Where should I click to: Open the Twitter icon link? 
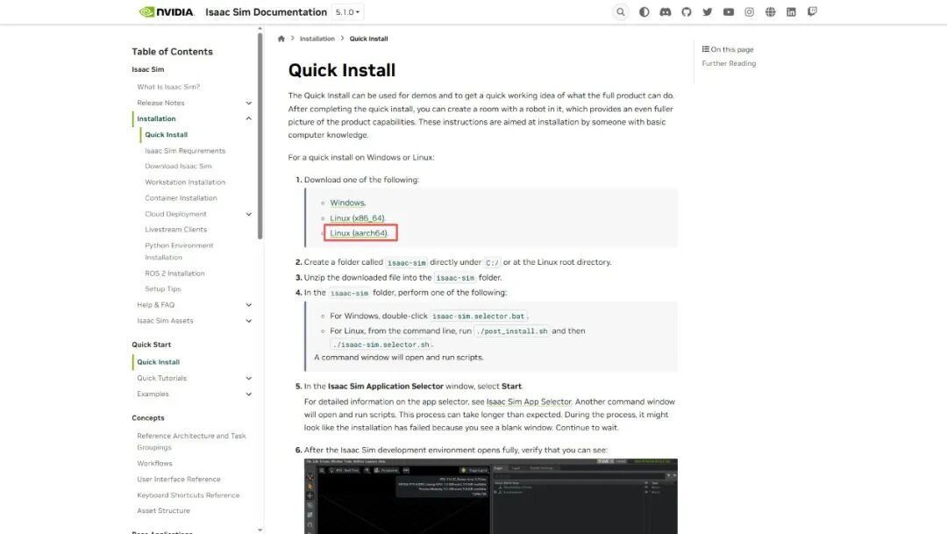[x=708, y=12]
